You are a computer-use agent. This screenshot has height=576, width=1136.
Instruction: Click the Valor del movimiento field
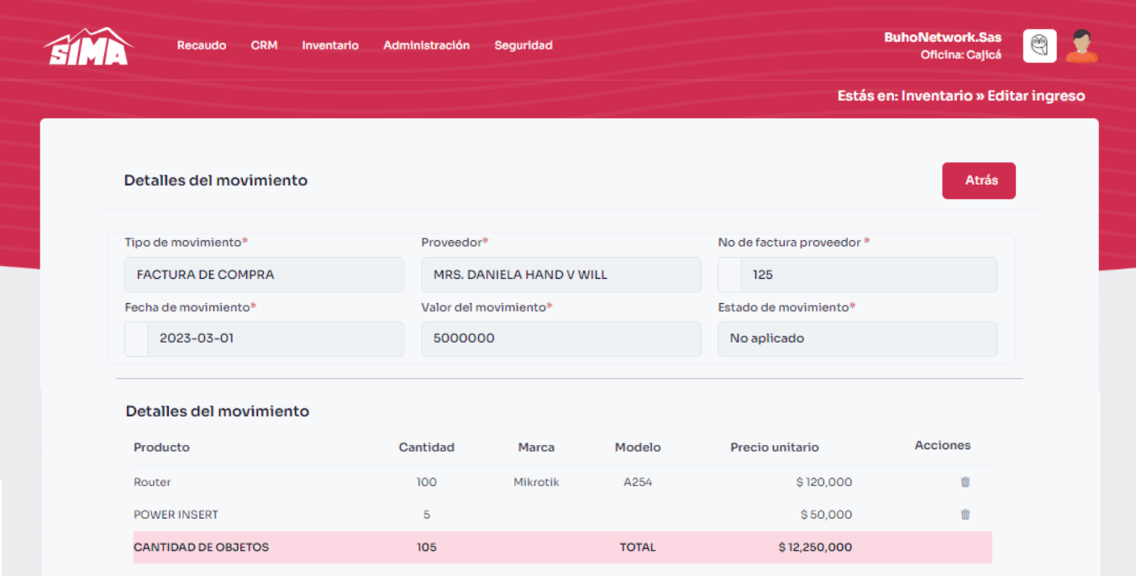tap(560, 338)
